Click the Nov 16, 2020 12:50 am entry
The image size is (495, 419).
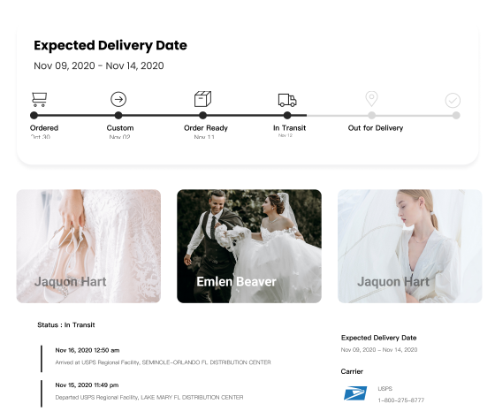[88, 350]
